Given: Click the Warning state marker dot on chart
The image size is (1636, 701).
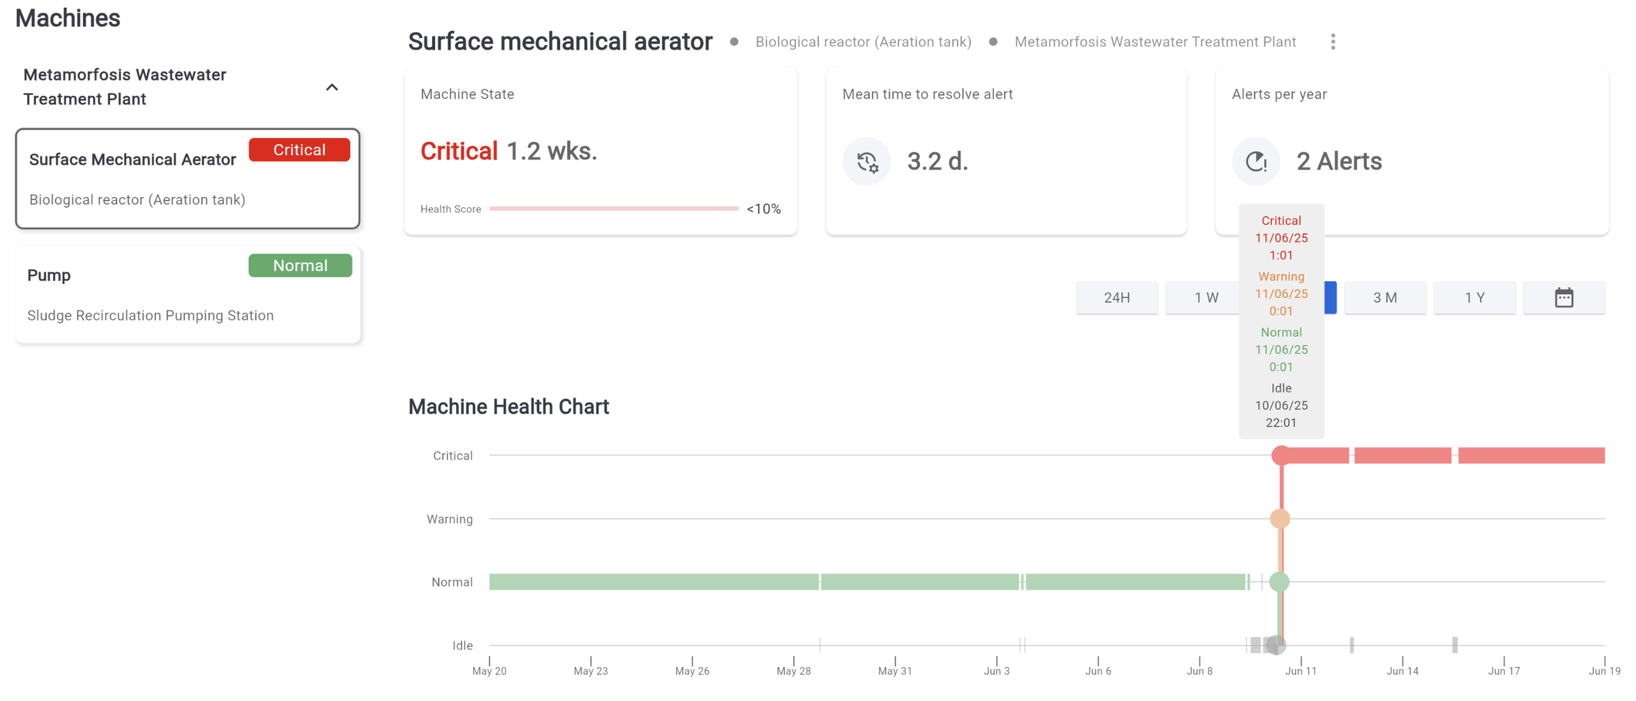Looking at the screenshot, I should [1280, 519].
